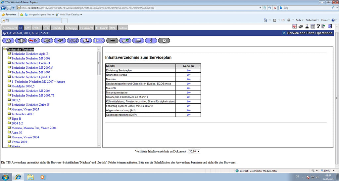
Task: Go to Motoren chapter arrow
Action: [x=188, y=79]
